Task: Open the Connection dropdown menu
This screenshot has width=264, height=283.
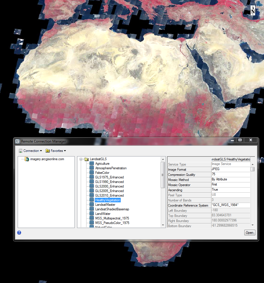Action: [30, 151]
